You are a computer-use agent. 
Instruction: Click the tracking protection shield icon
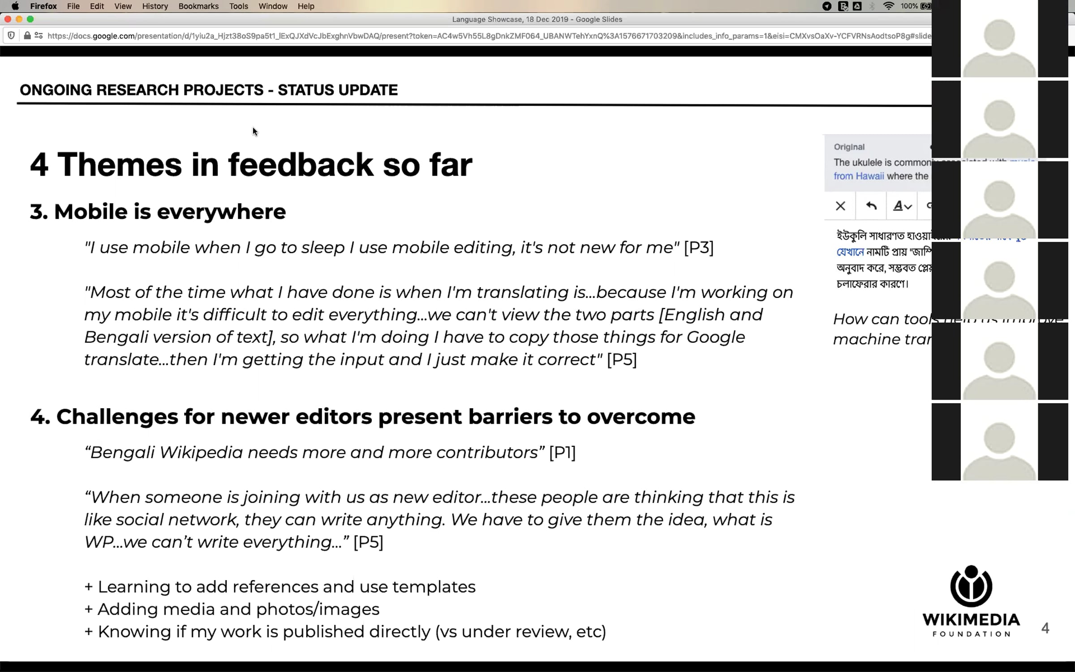click(x=12, y=35)
